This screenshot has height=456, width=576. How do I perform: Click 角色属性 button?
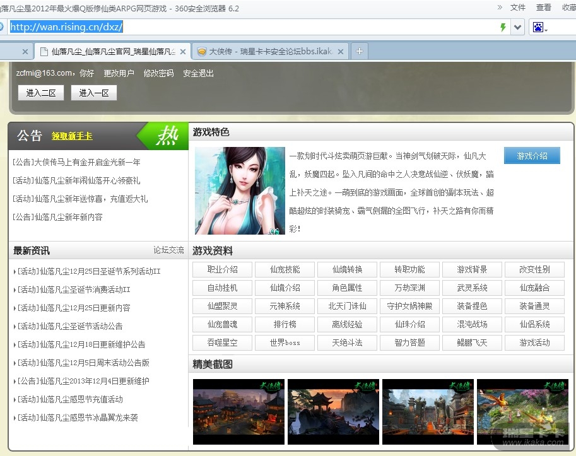347,288
